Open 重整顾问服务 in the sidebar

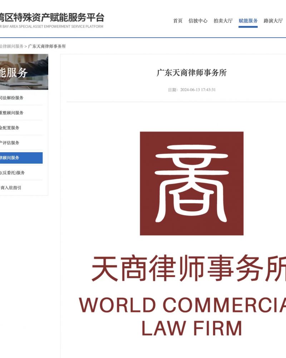tap(12, 113)
